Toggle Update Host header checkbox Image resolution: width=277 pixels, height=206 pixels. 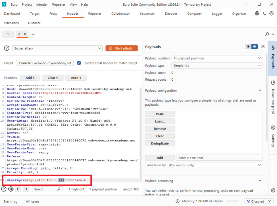pyautogui.click(x=79, y=63)
